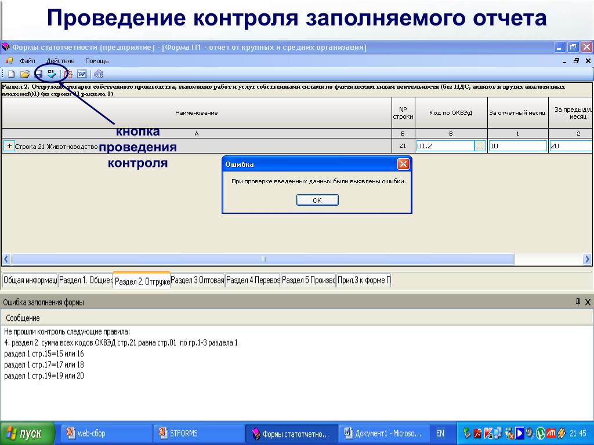Click the 21:45 system clock
Viewport: 594px width, 445px height.
click(578, 433)
